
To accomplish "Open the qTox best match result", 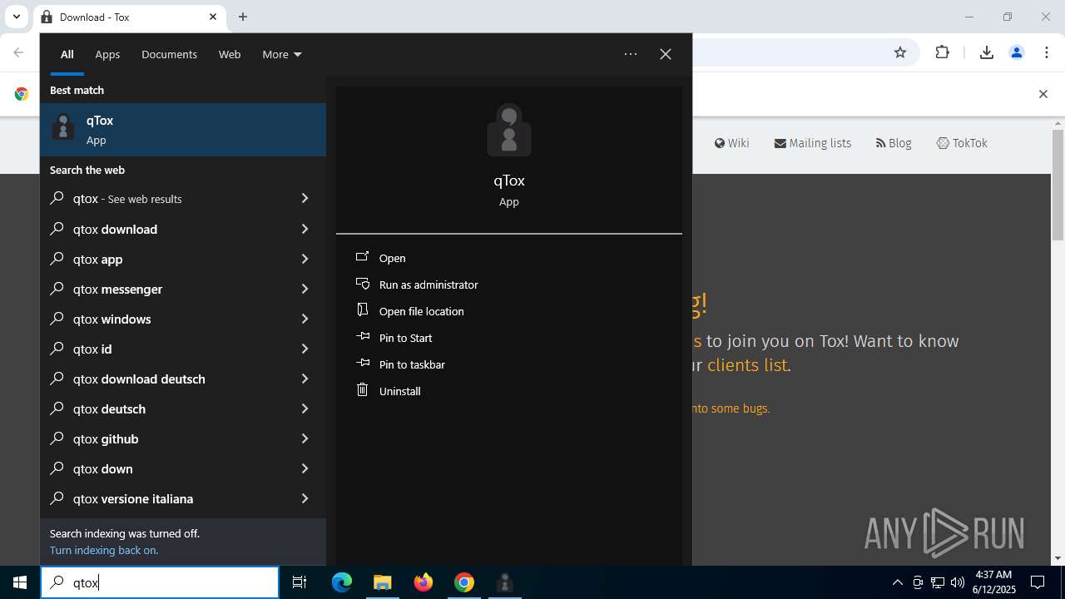I will [183, 130].
